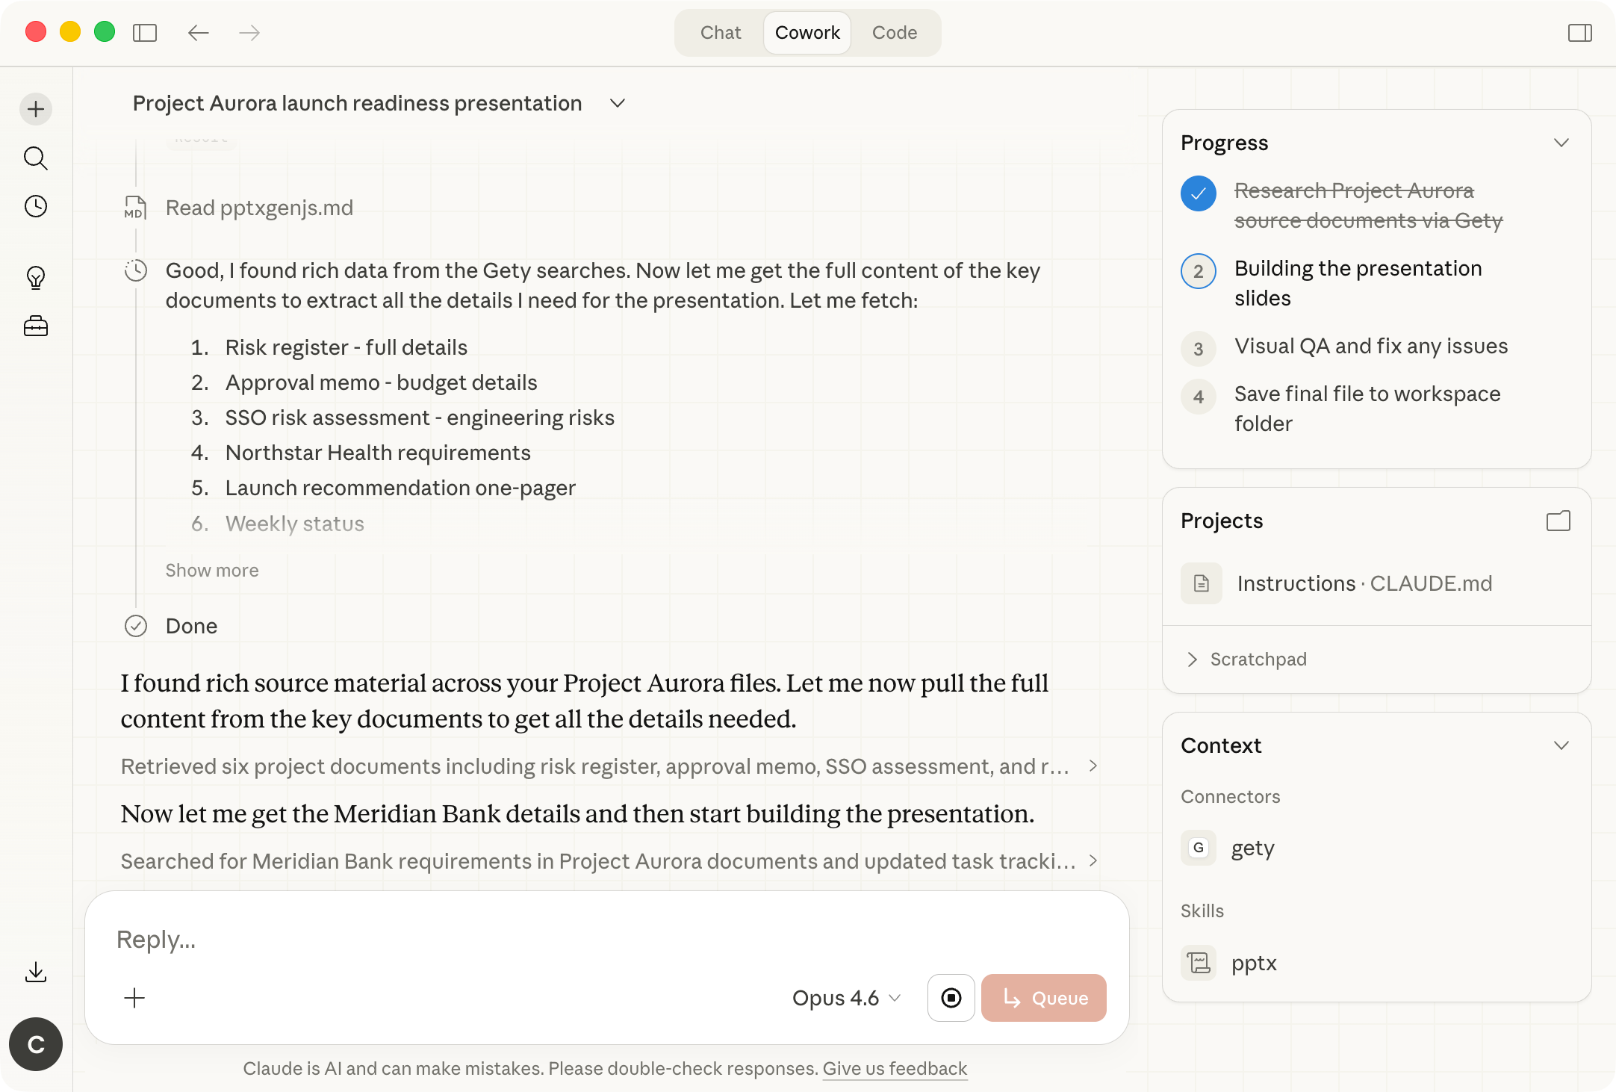Start a new chat with the plus icon
1616x1092 pixels.
[35, 108]
